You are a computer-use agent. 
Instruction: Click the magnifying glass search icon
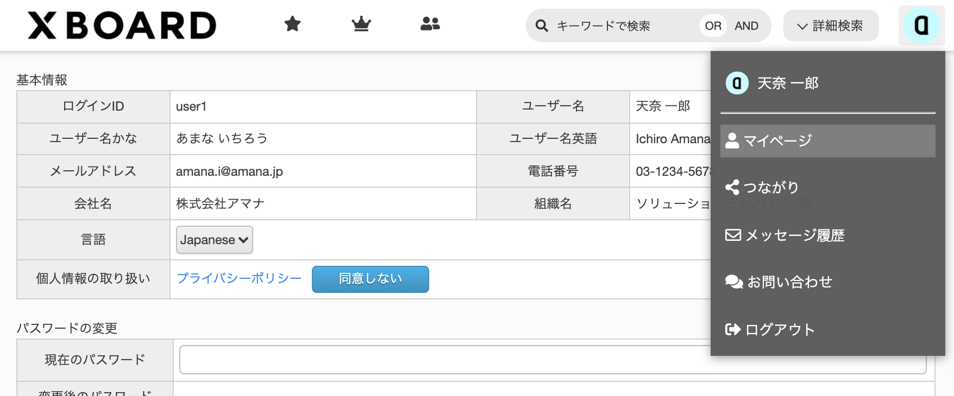[x=542, y=25]
